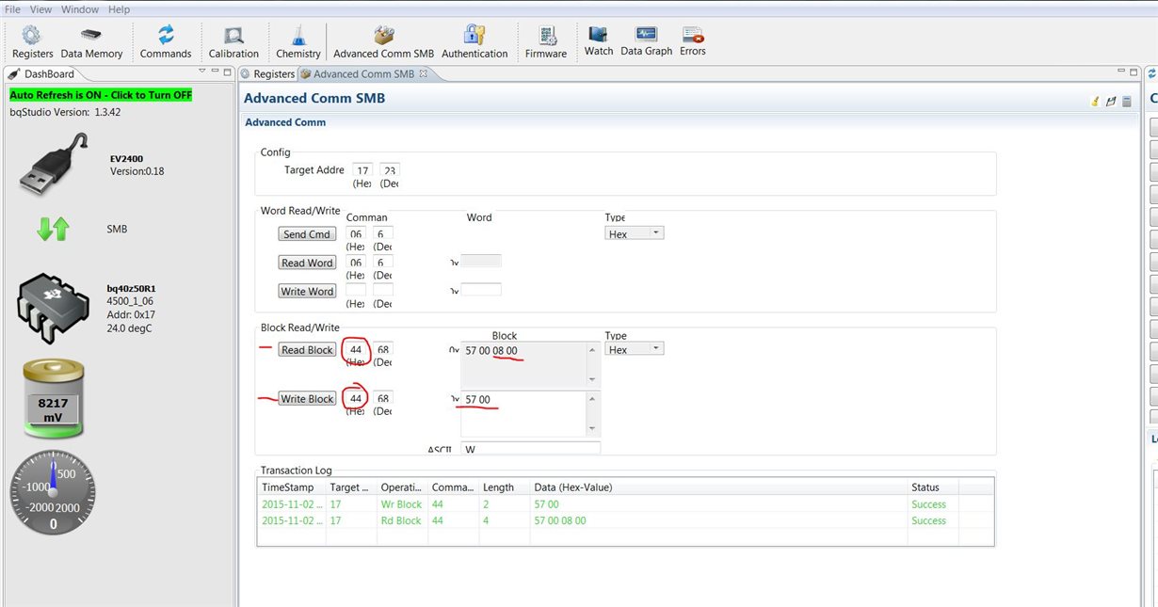Select the Advanced Comm SMB tab
The width and height of the screenshot is (1158, 607).
tap(363, 73)
